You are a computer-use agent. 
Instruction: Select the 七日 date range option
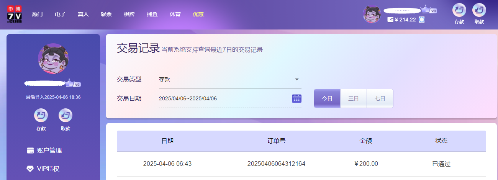(x=380, y=98)
